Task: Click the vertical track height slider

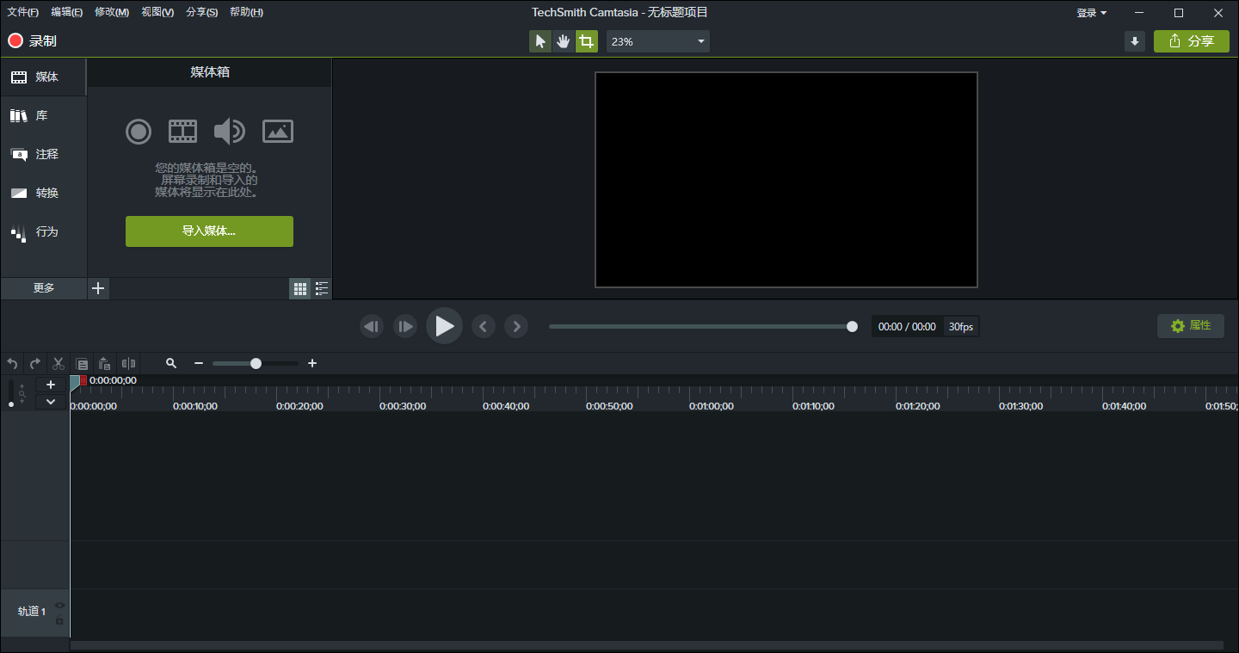Action: [11, 393]
